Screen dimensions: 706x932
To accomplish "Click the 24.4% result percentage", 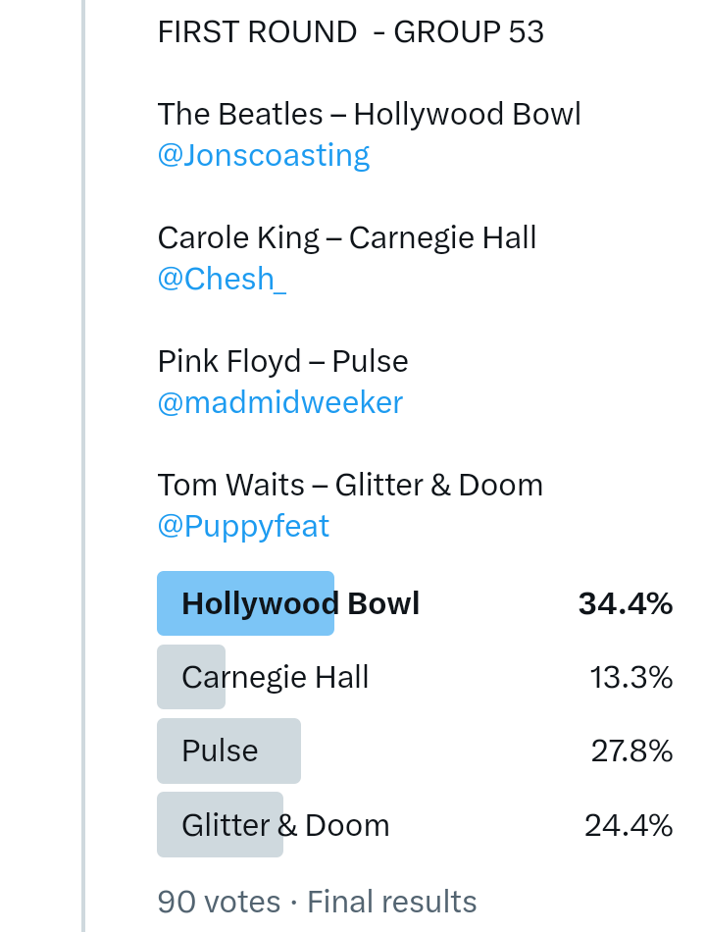I will point(629,825).
